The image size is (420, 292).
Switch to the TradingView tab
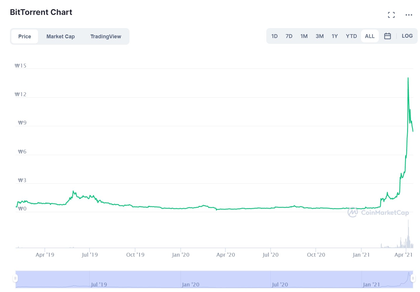click(106, 37)
